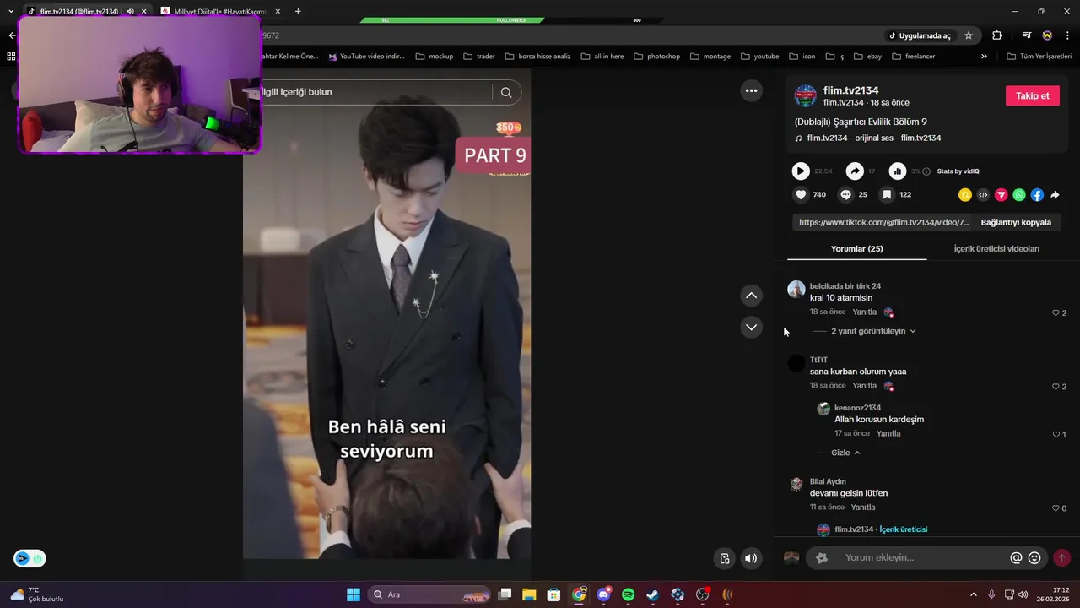This screenshot has height=608, width=1080.
Task: Click the vidIQ play views icon
Action: point(801,171)
